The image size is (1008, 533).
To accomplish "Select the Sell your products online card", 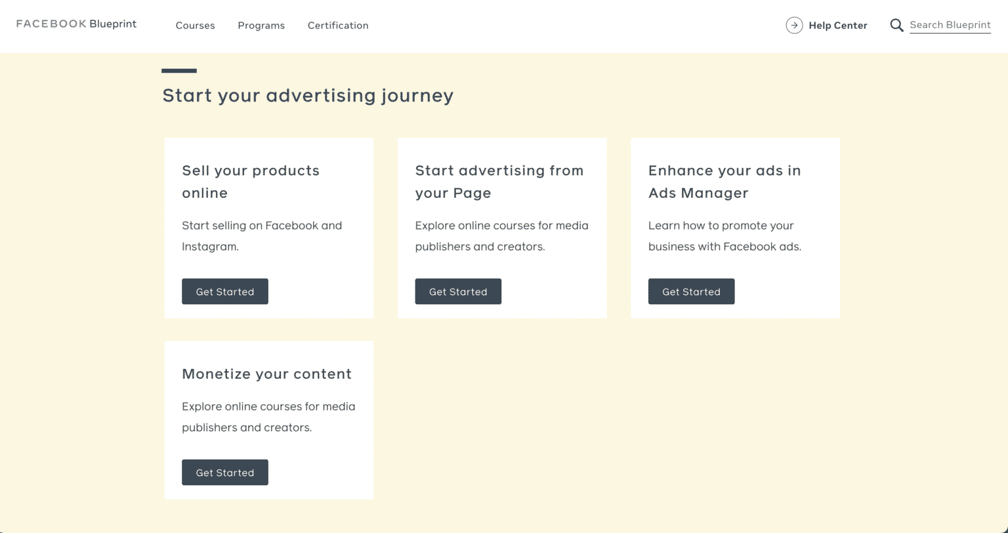I will pyautogui.click(x=268, y=227).
